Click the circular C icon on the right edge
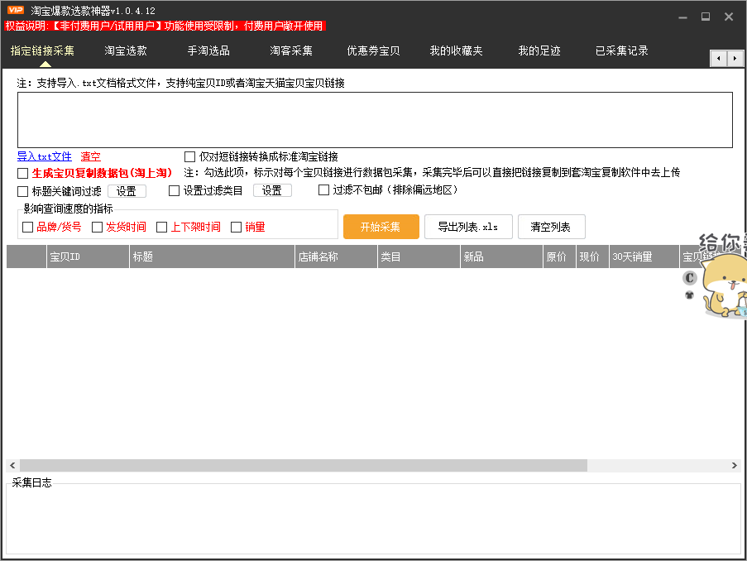 [689, 279]
